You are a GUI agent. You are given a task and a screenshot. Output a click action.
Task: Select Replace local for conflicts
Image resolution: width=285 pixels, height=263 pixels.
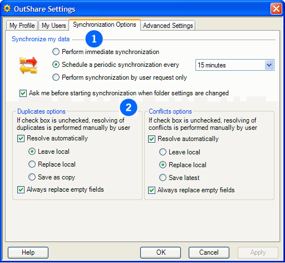coord(163,165)
